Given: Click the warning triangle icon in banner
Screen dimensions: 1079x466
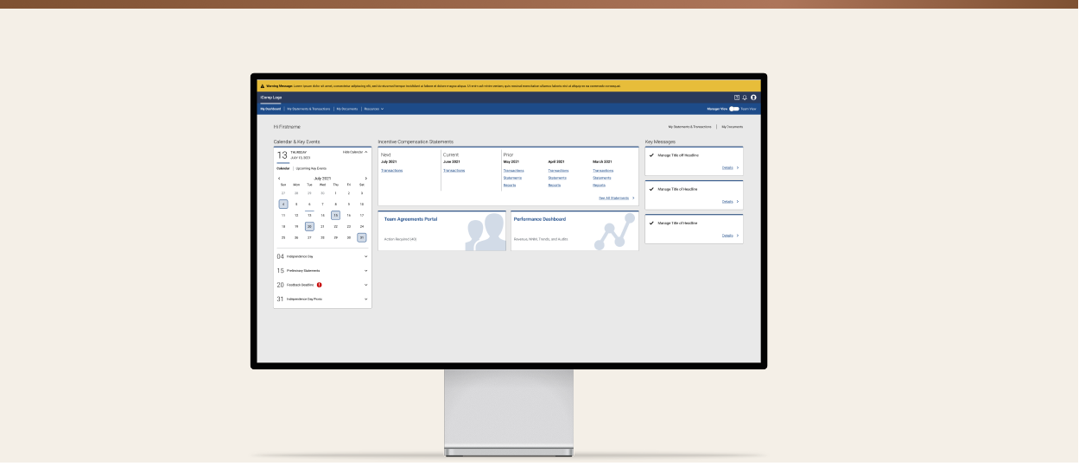Looking at the screenshot, I should tap(262, 86).
